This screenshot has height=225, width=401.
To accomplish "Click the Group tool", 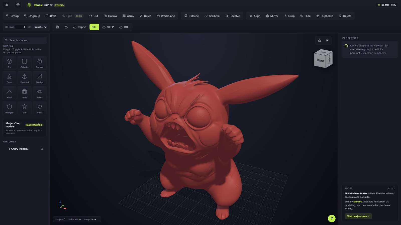I will [x=13, y=16].
